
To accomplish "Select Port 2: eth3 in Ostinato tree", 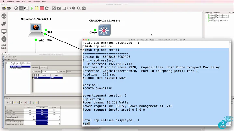I will click(18, 69).
